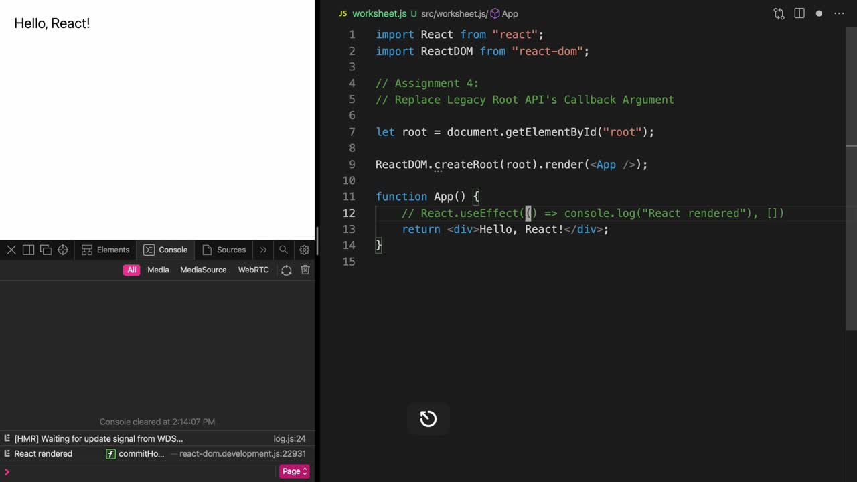Click line number 9 in gutter
This screenshot has width=857, height=482.
click(x=352, y=164)
